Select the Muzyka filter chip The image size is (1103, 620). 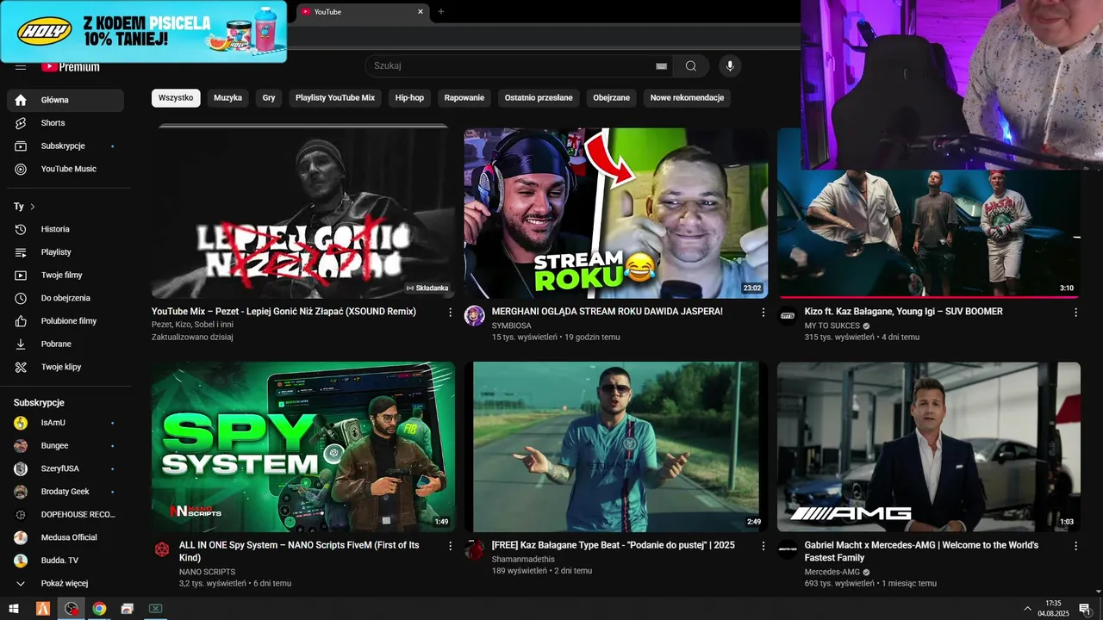click(228, 98)
